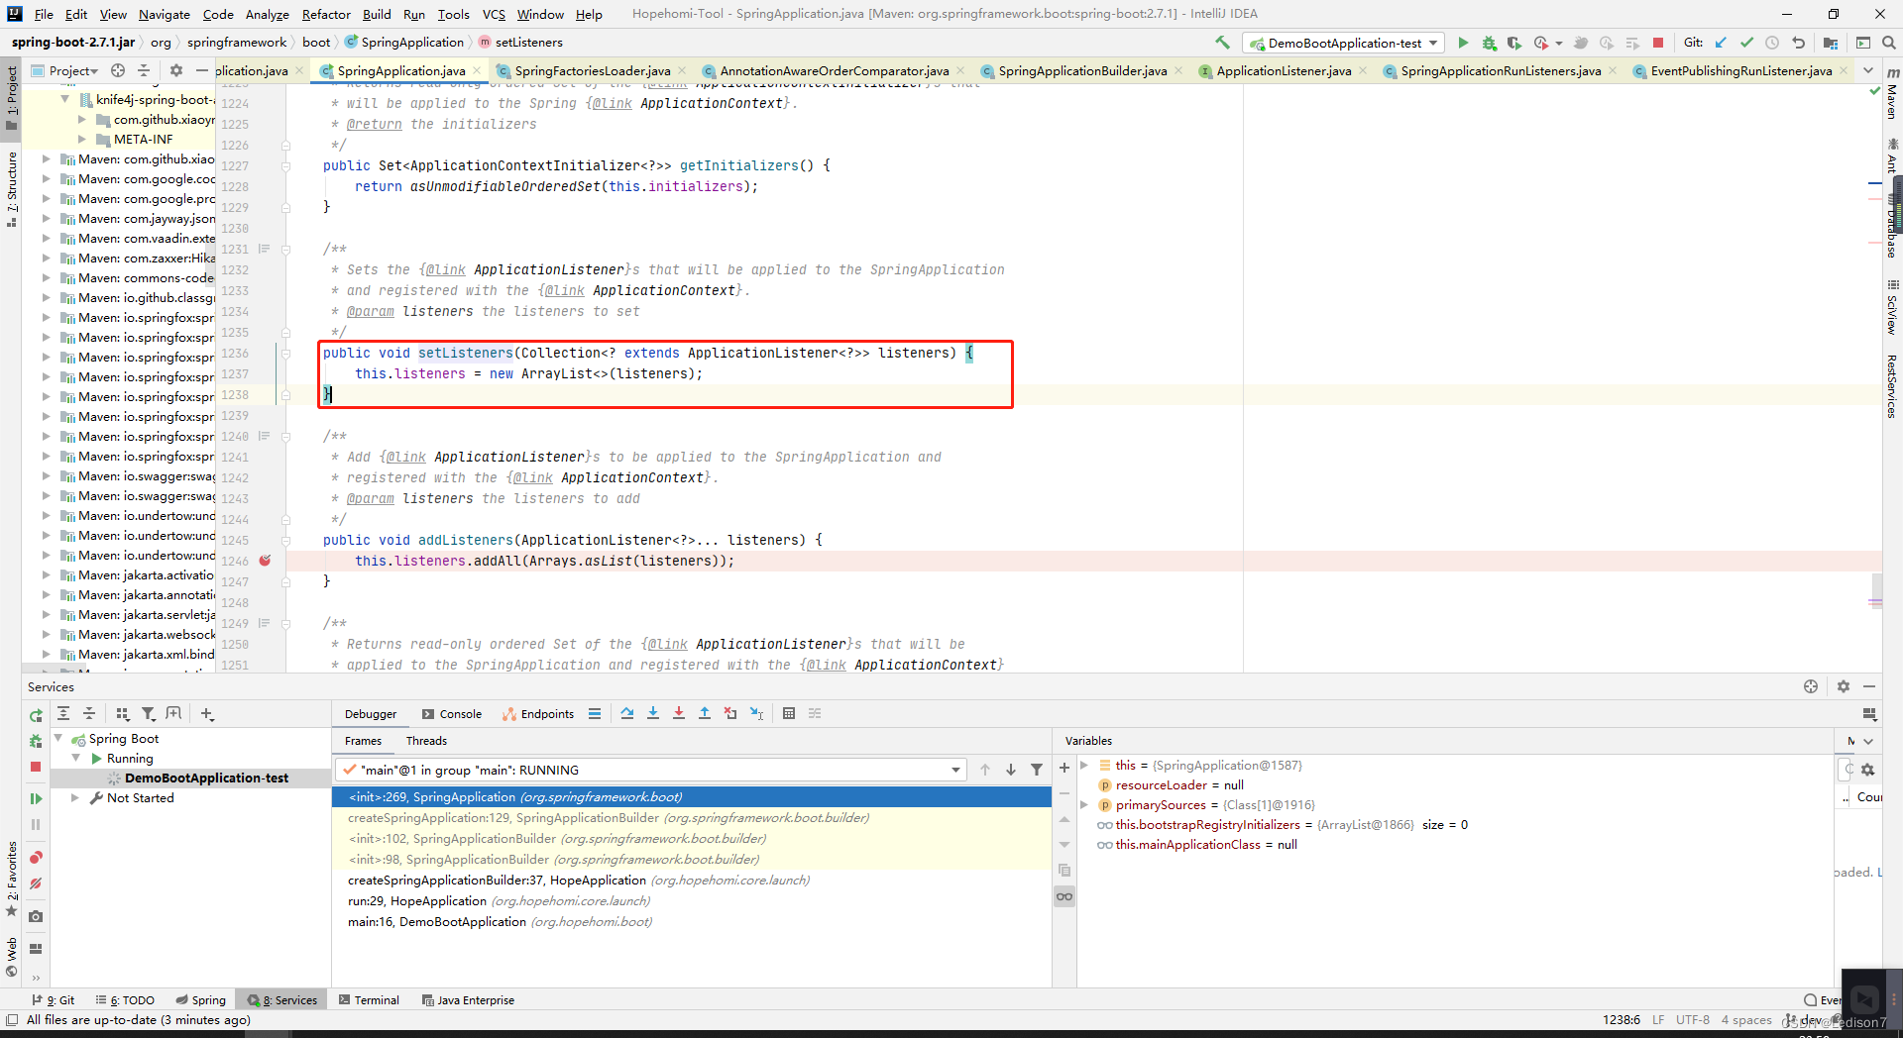The image size is (1903, 1038).
Task: Click Step Over in debugger toolbar
Action: click(627, 713)
